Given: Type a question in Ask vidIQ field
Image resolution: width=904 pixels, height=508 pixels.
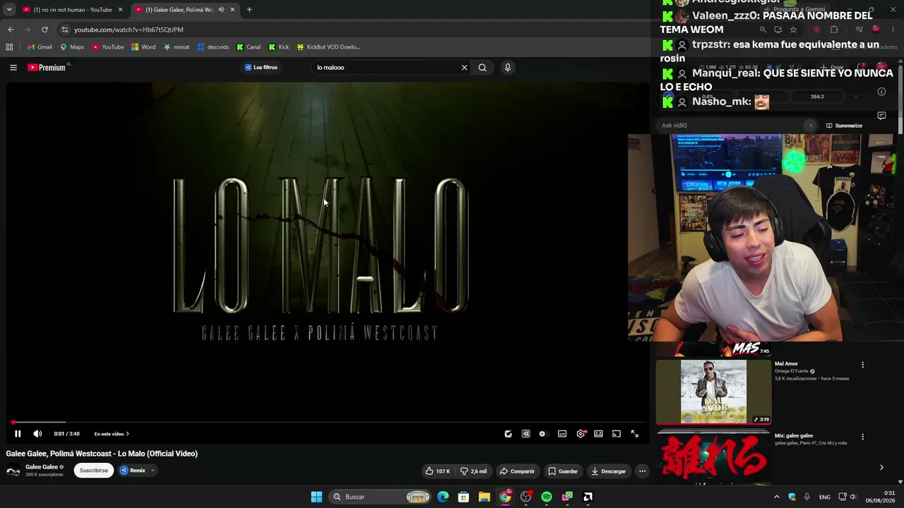Looking at the screenshot, I should [731, 126].
